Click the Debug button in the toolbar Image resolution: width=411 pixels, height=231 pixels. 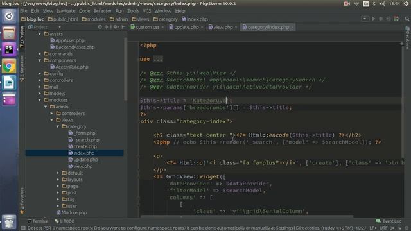pyautogui.click(x=381, y=19)
